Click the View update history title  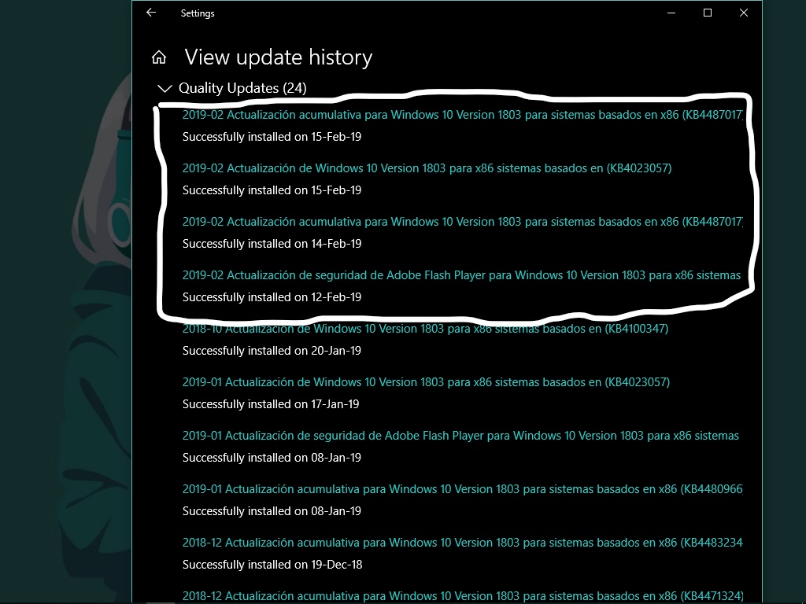tap(278, 57)
